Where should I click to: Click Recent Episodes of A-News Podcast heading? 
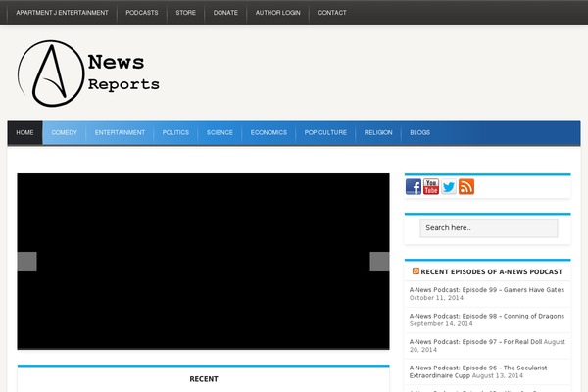[x=491, y=272]
